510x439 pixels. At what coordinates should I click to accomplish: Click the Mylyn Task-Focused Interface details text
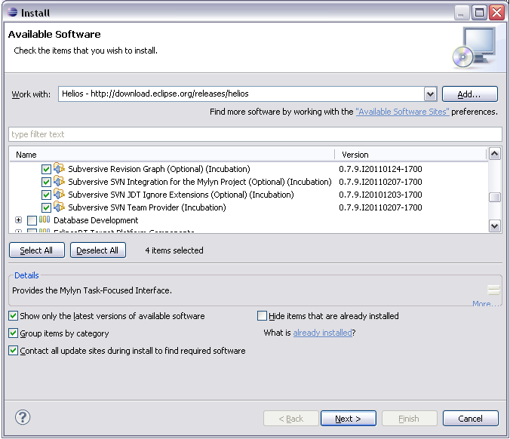tap(92, 290)
